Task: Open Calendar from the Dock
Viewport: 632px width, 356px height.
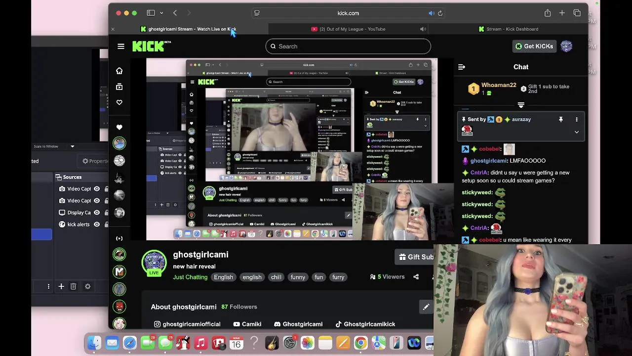Action: [x=236, y=343]
